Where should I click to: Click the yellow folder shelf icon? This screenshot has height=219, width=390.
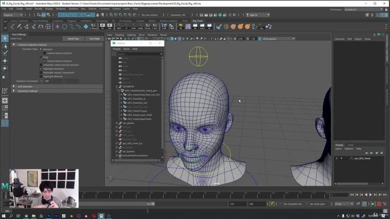pos(181,27)
